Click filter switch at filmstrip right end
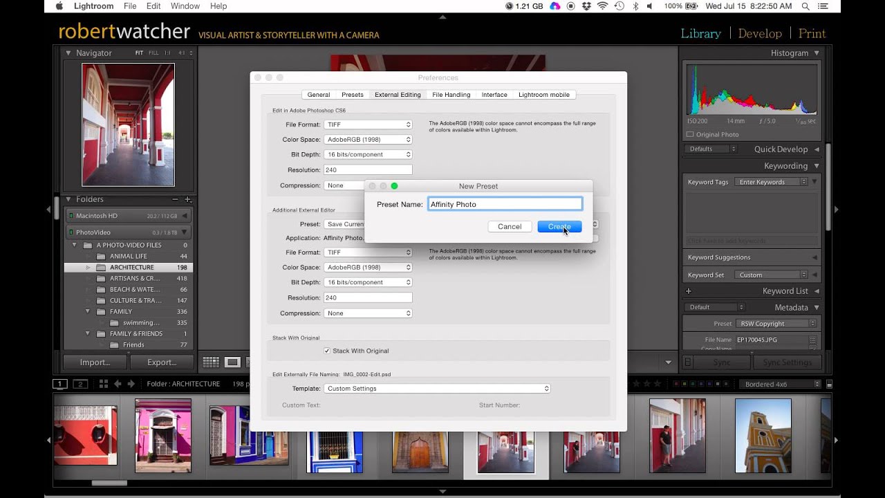 point(829,384)
